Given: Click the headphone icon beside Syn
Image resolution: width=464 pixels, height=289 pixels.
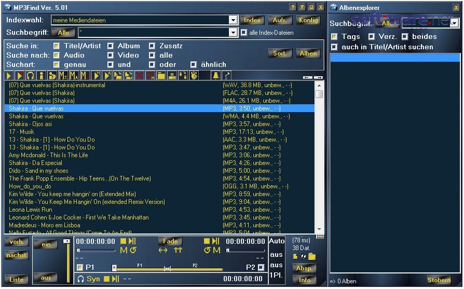Looking at the screenshot, I should coord(80,279).
